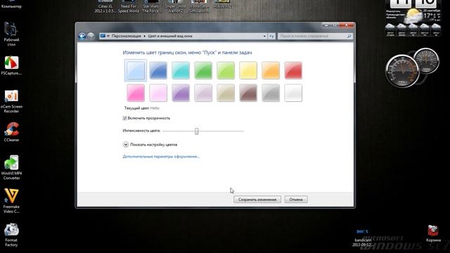
Task: Select the green window color swatch
Action: [203, 70]
